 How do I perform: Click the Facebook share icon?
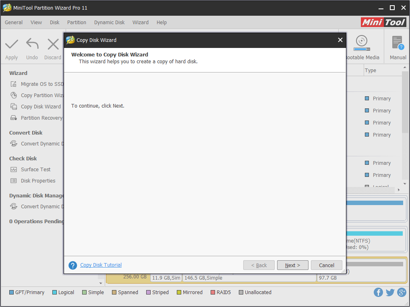[378, 292]
